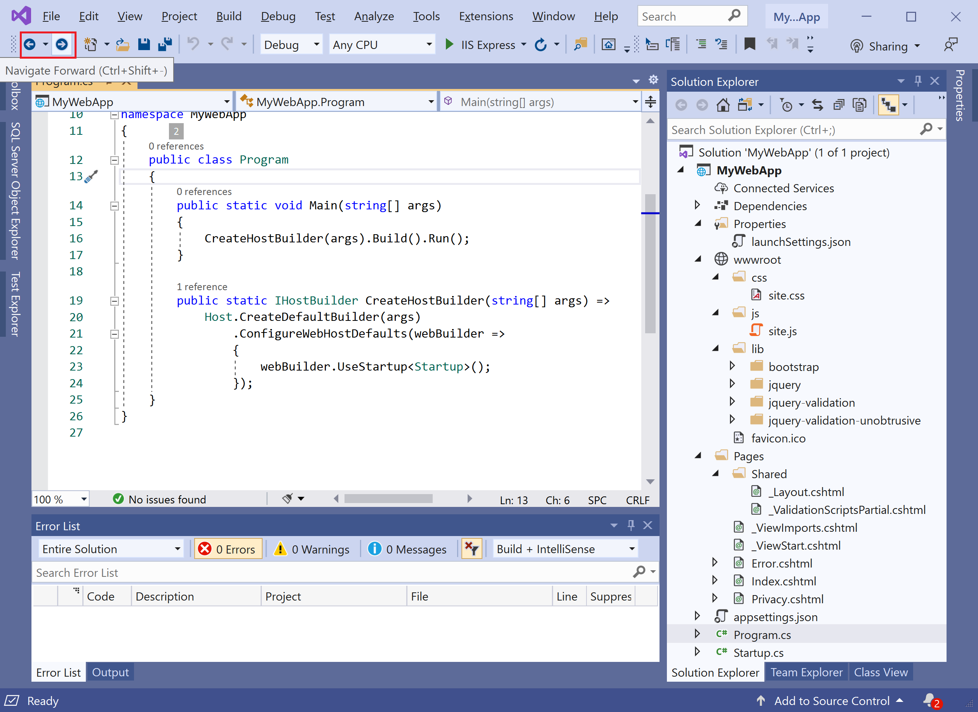Viewport: 978px width, 712px height.
Task: Open notifications bell in status bar
Action: coord(929,700)
